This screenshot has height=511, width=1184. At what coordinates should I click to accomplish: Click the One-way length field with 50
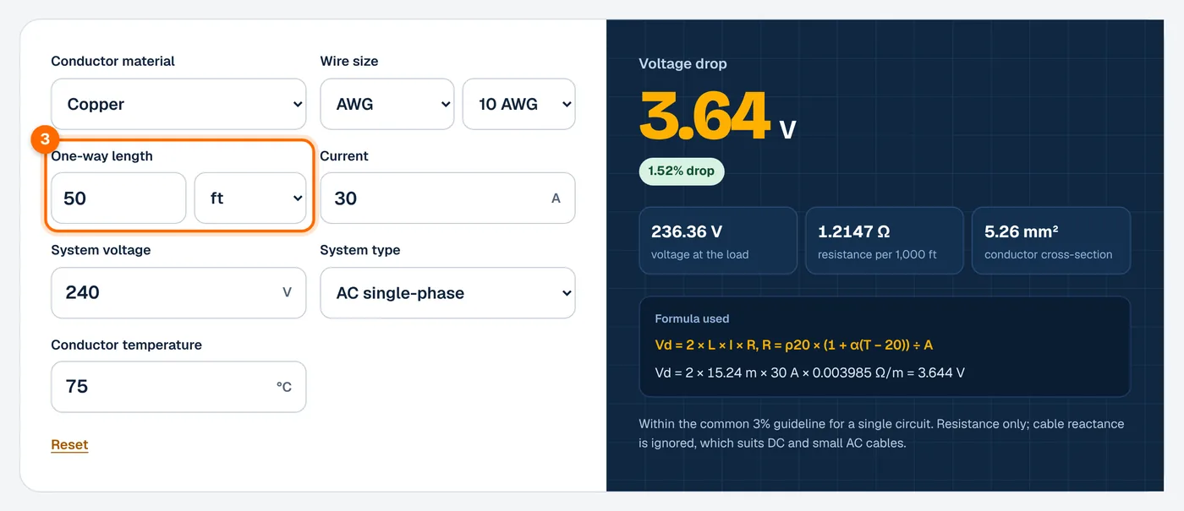tap(118, 198)
